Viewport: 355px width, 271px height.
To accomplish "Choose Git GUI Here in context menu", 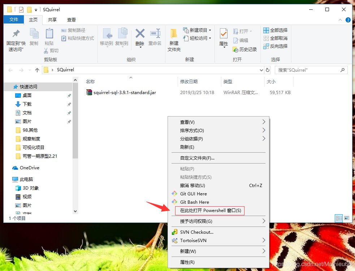I will (218, 194).
